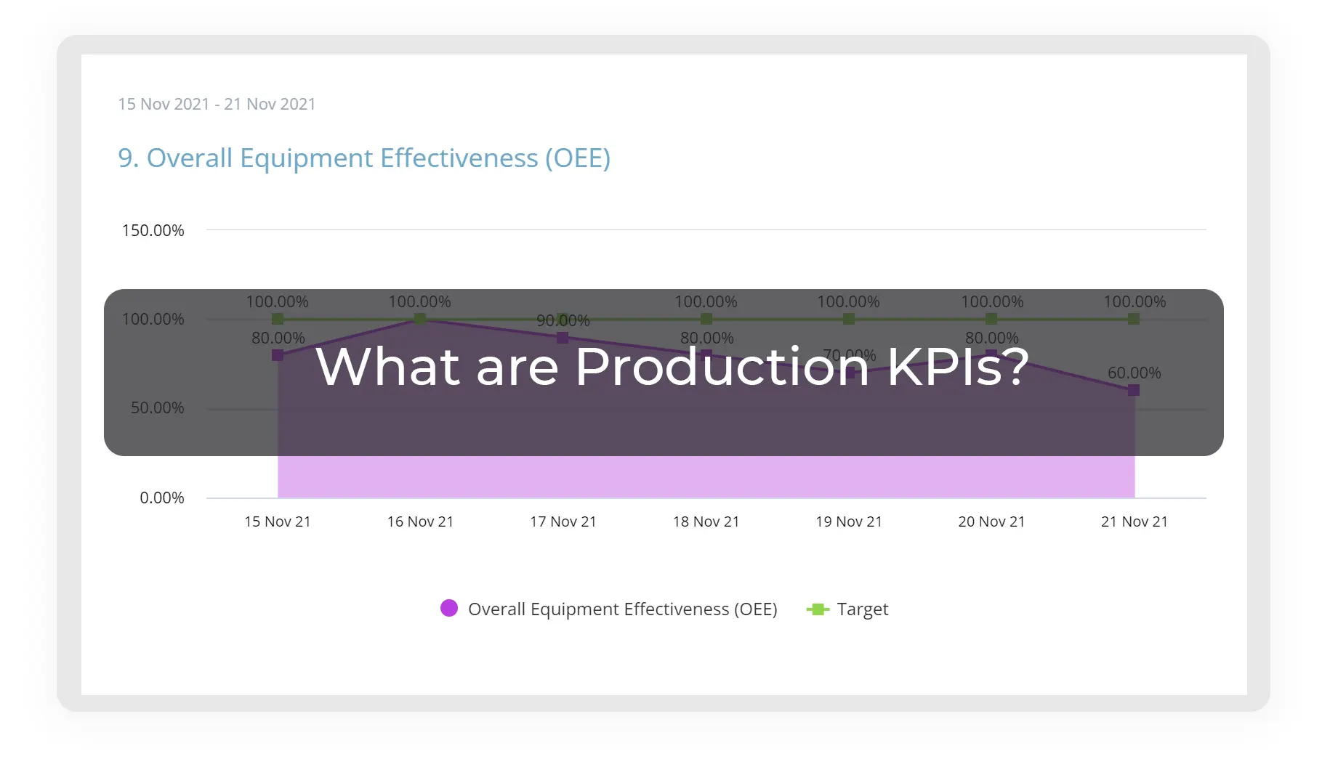Click the 150.00% y-axis label

point(153,230)
